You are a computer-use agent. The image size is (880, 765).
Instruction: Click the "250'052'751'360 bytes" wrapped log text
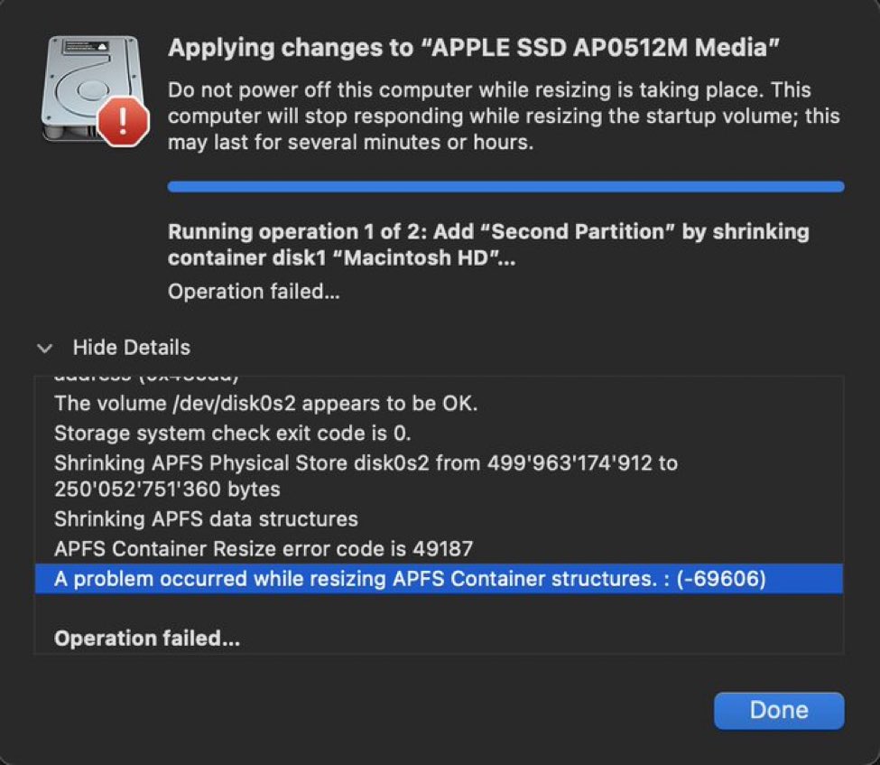(x=167, y=490)
